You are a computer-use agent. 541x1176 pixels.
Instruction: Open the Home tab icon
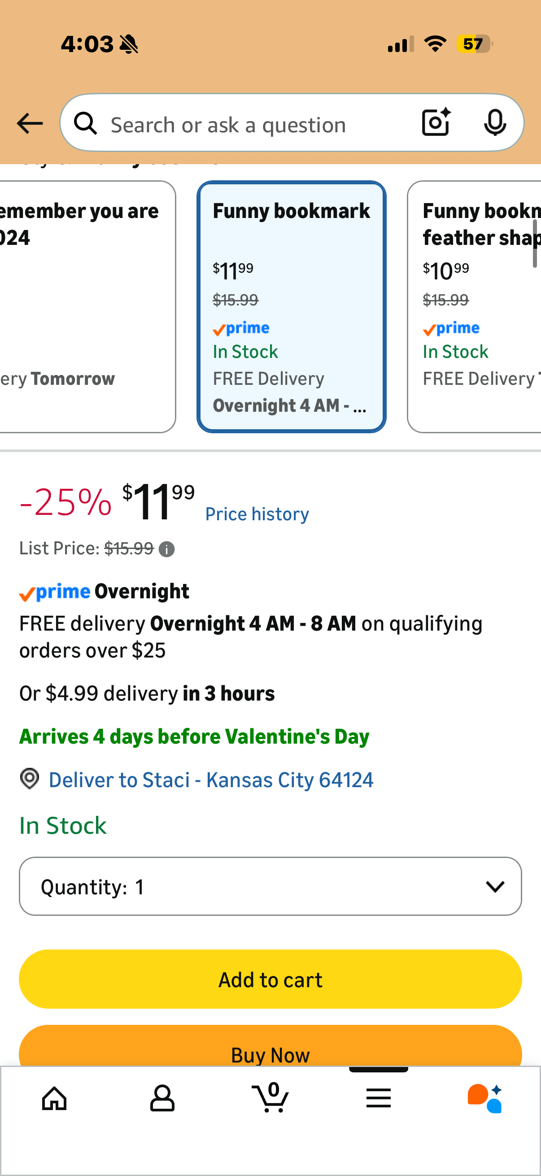54,1098
